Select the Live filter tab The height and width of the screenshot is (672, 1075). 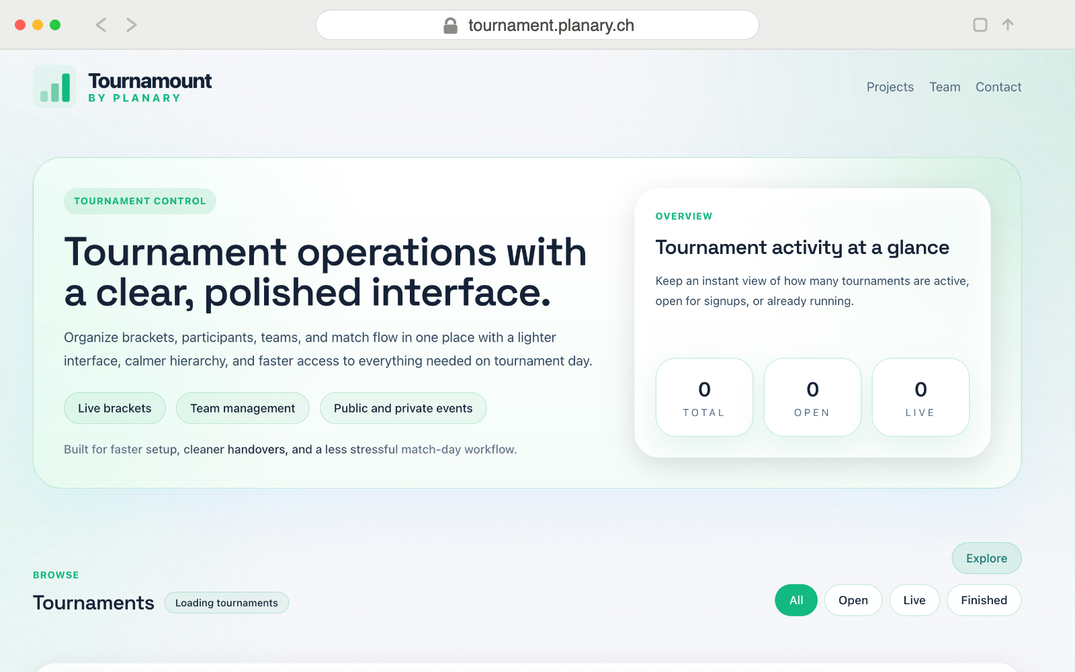pyautogui.click(x=914, y=600)
